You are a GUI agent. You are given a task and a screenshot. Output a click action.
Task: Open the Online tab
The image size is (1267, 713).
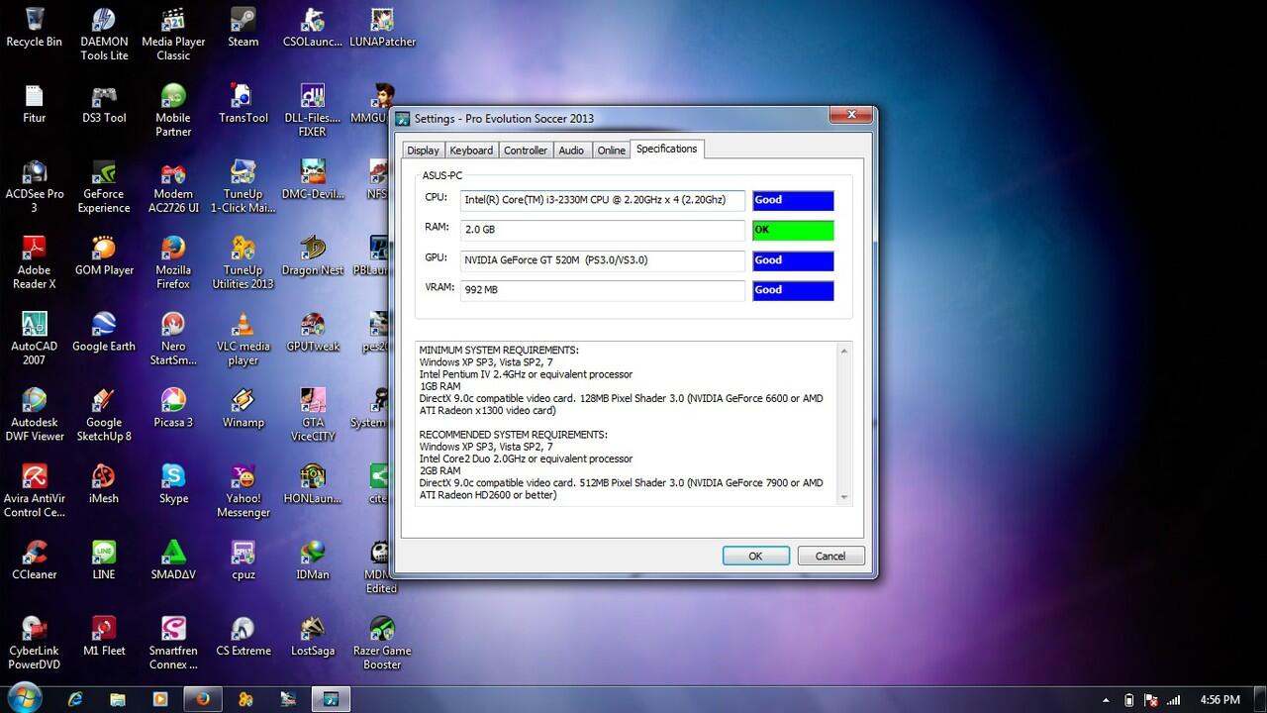(612, 151)
